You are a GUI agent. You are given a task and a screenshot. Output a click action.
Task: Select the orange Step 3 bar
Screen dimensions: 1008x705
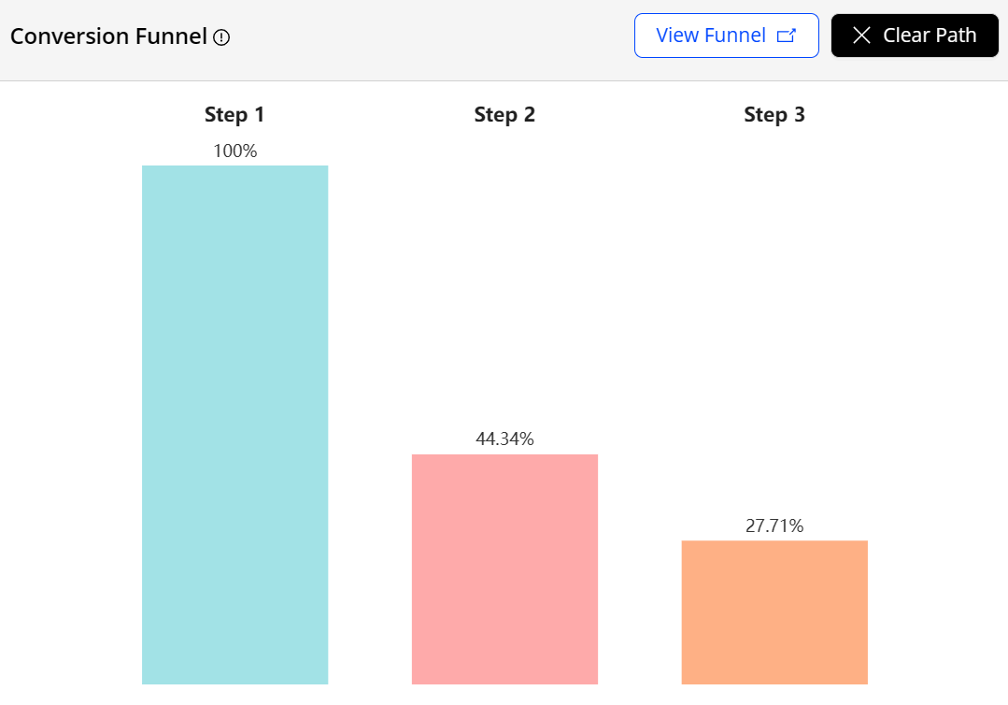(774, 611)
